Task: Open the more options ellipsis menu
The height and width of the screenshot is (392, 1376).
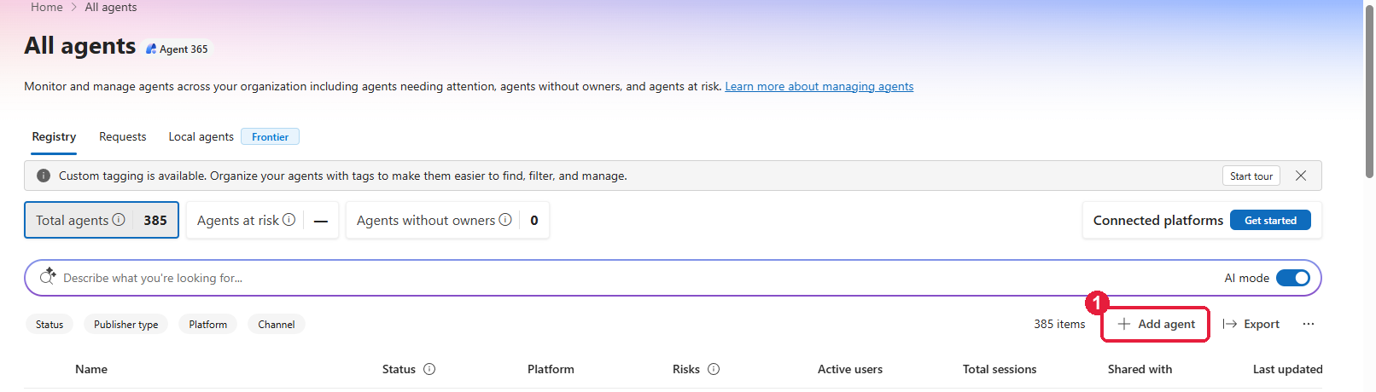Action: pyautogui.click(x=1309, y=324)
